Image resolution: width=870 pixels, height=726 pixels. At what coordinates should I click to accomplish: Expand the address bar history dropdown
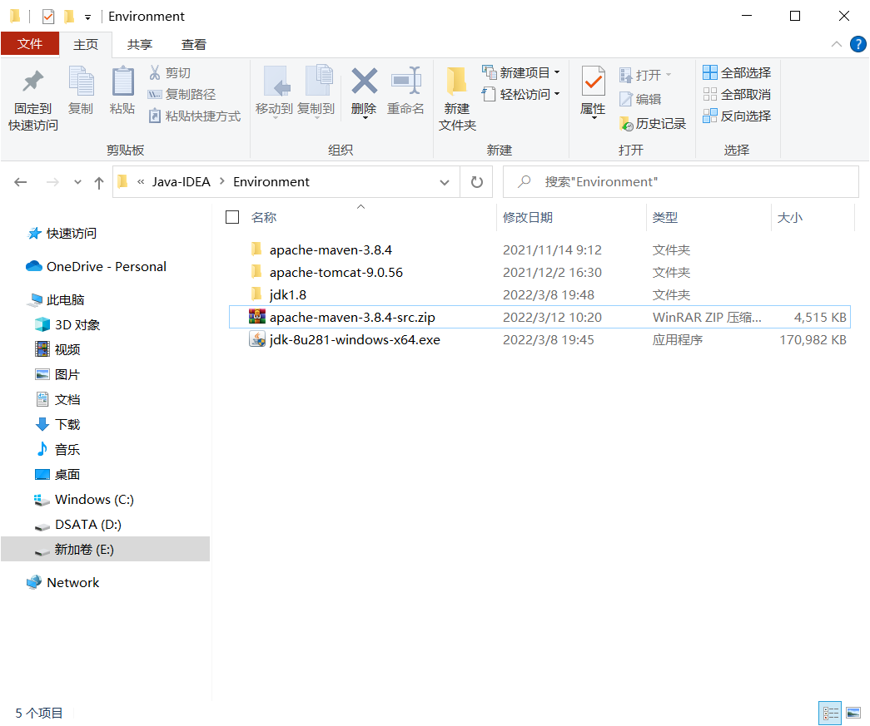[445, 181]
